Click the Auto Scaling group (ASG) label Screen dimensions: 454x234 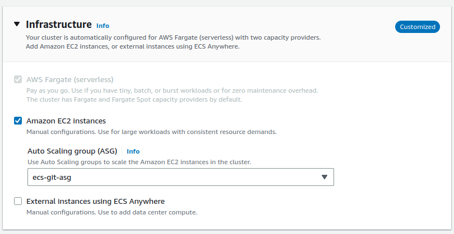click(72, 151)
